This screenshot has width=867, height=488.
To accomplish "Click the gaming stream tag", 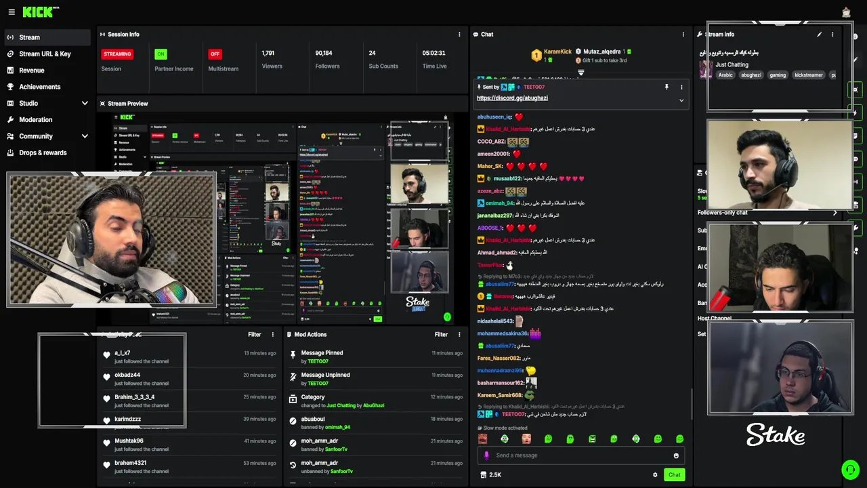I will point(778,75).
